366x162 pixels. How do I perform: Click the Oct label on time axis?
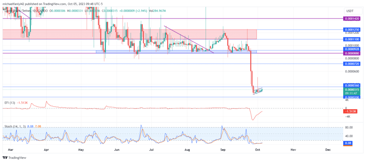257,150
